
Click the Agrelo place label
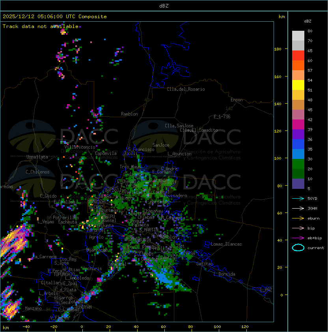(x=96, y=237)
